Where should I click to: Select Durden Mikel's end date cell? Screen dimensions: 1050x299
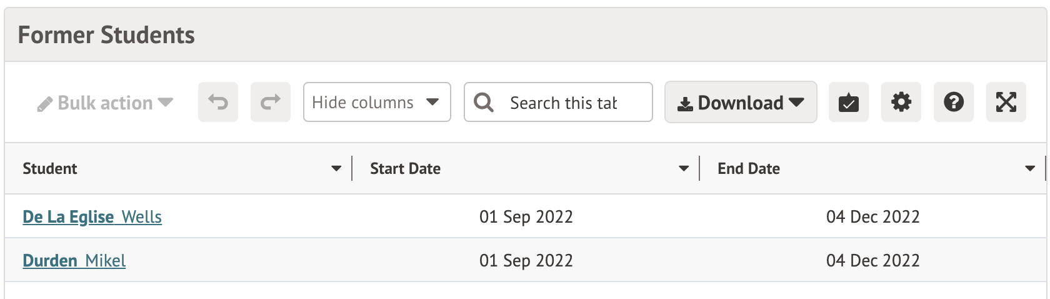872,260
